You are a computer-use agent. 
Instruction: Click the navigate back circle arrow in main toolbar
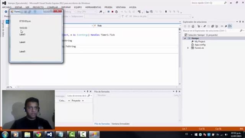click(6, 12)
